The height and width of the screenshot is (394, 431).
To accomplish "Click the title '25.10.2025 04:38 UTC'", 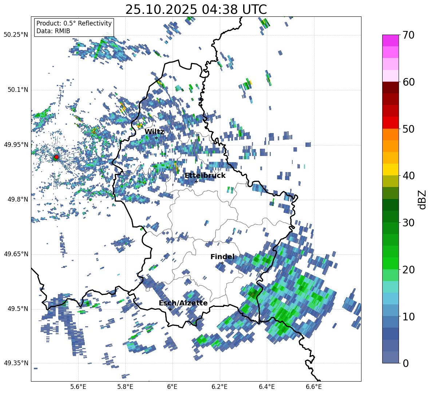I will tap(196, 9).
